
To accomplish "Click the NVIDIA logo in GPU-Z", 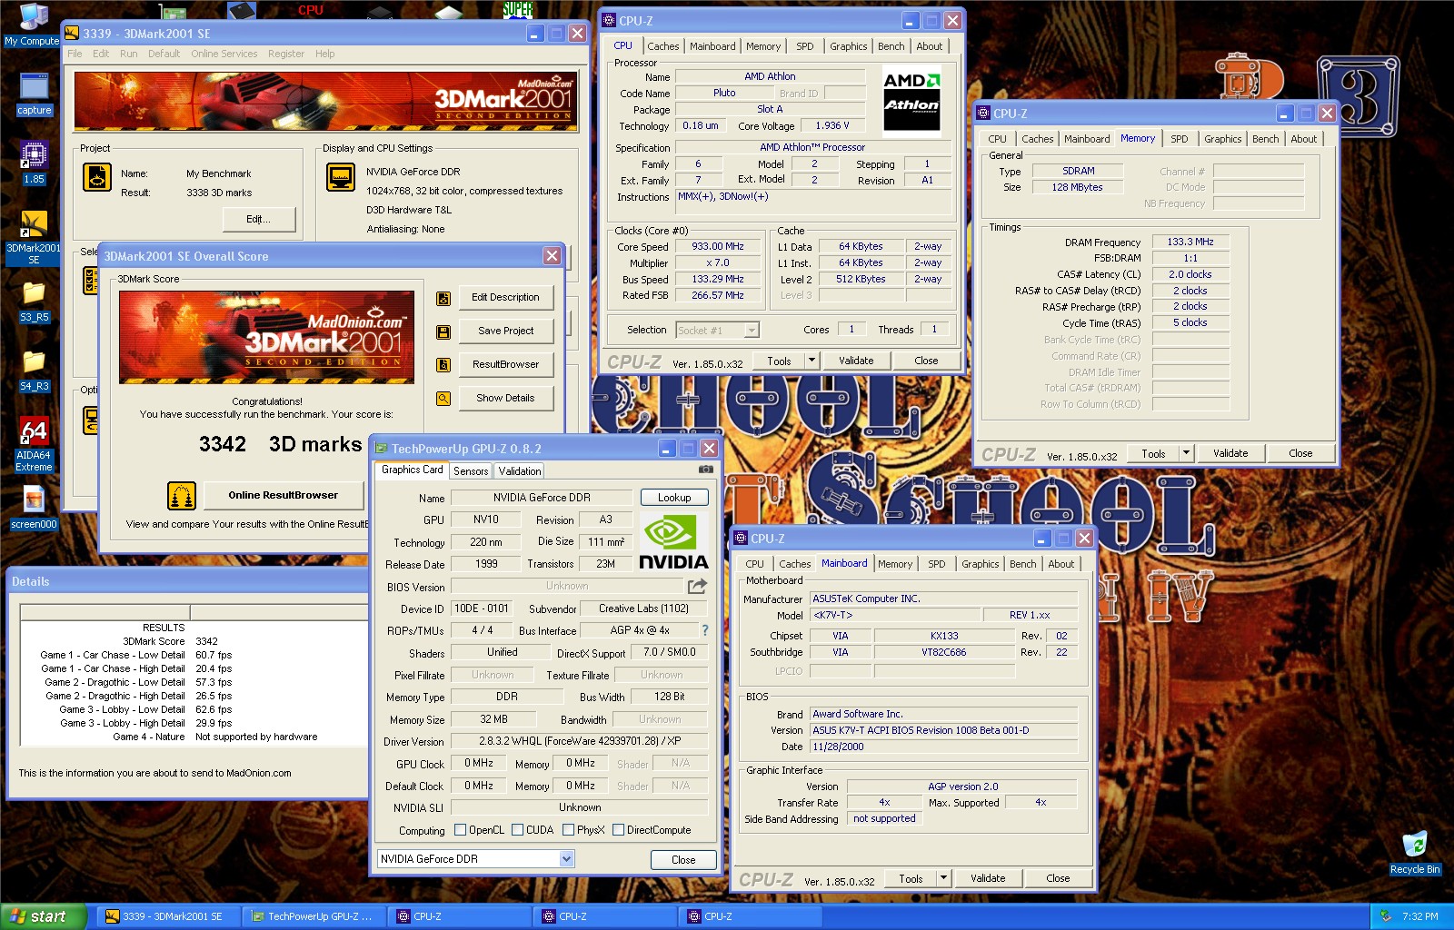I will click(x=673, y=542).
